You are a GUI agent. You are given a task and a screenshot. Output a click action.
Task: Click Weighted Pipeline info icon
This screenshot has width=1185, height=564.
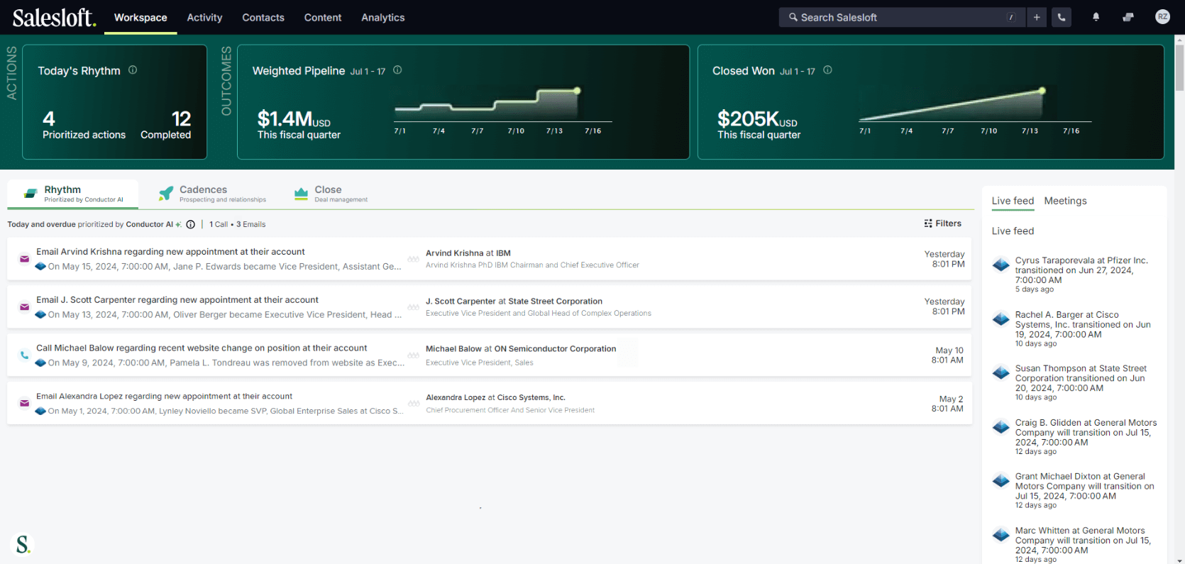[397, 70]
